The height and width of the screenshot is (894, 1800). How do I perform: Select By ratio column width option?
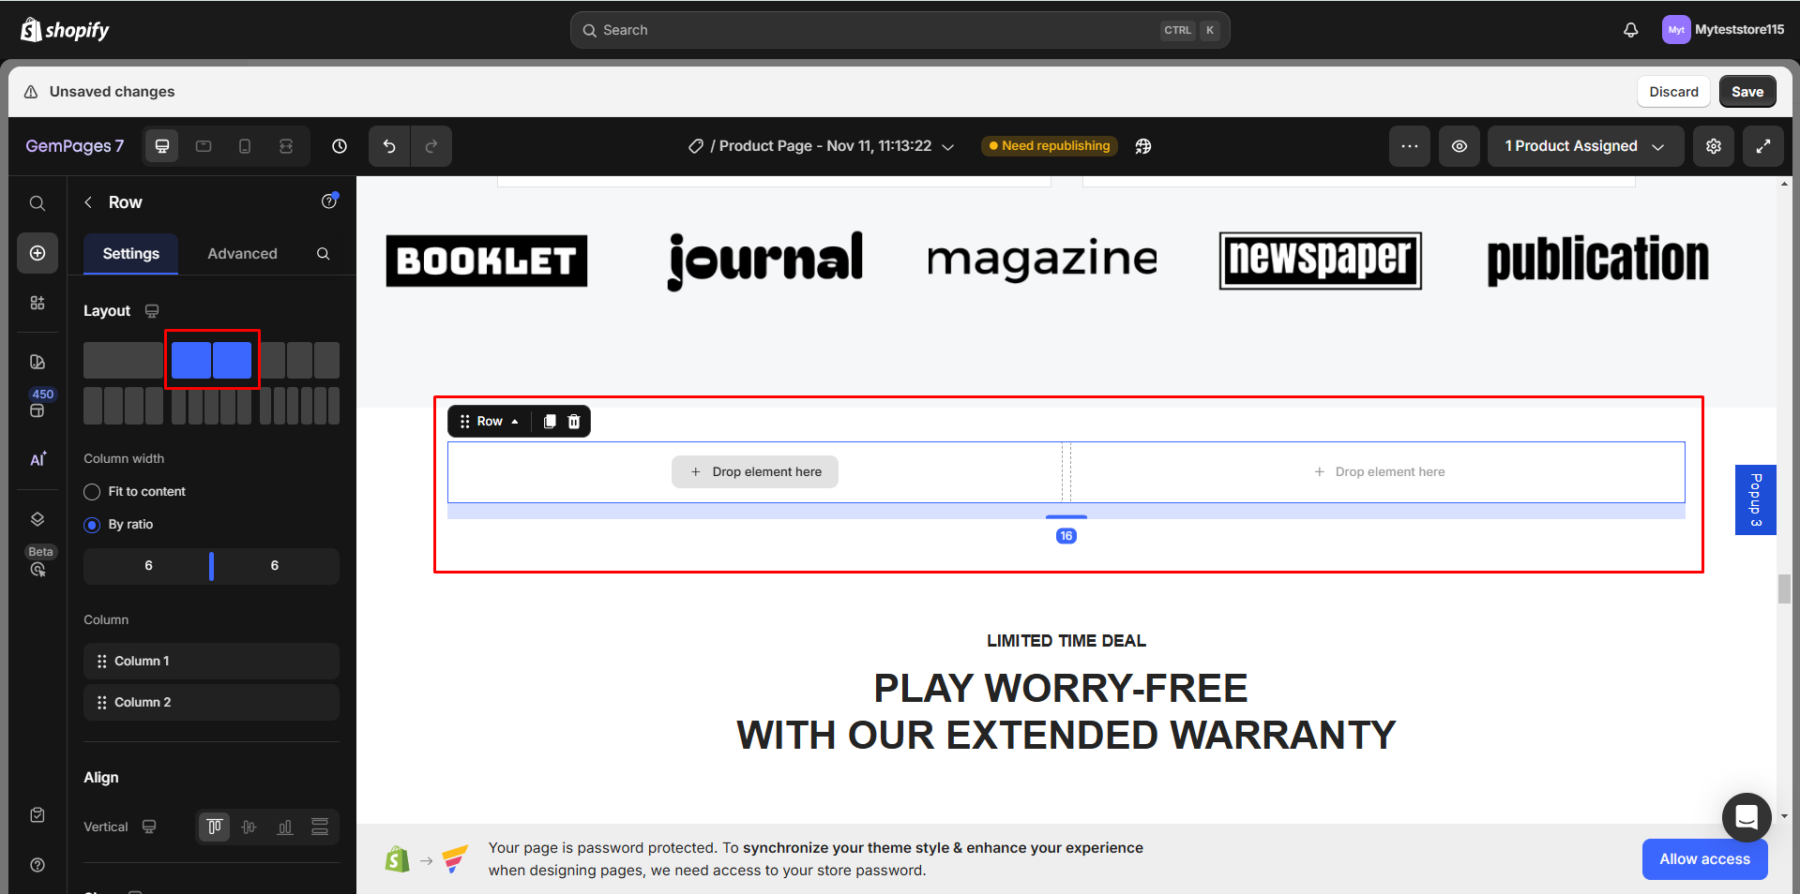(x=93, y=525)
